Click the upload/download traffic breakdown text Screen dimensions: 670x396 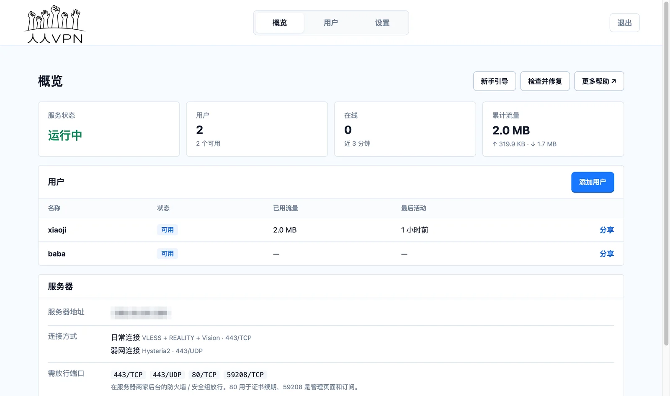pyautogui.click(x=524, y=144)
